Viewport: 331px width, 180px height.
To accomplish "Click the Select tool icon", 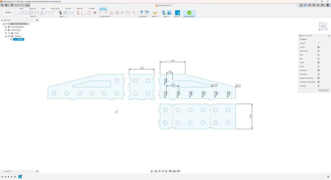I will click(178, 13).
